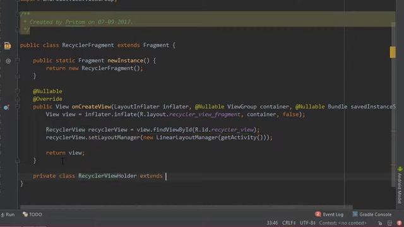Click the @ gutter icon beside newInstance
The image size is (404, 227).
(x=8, y=61)
